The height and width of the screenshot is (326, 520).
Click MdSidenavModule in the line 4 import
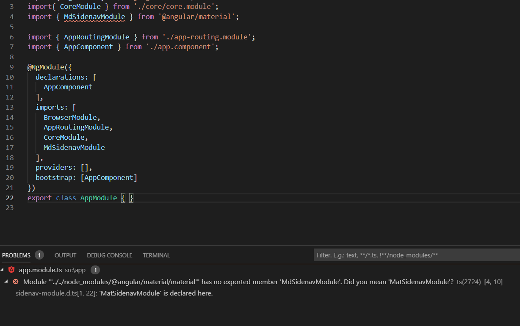94,17
